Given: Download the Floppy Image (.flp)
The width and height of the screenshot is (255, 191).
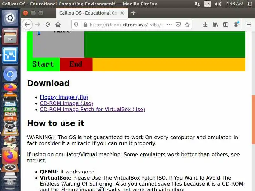Looking at the screenshot, I should click(x=64, y=97).
